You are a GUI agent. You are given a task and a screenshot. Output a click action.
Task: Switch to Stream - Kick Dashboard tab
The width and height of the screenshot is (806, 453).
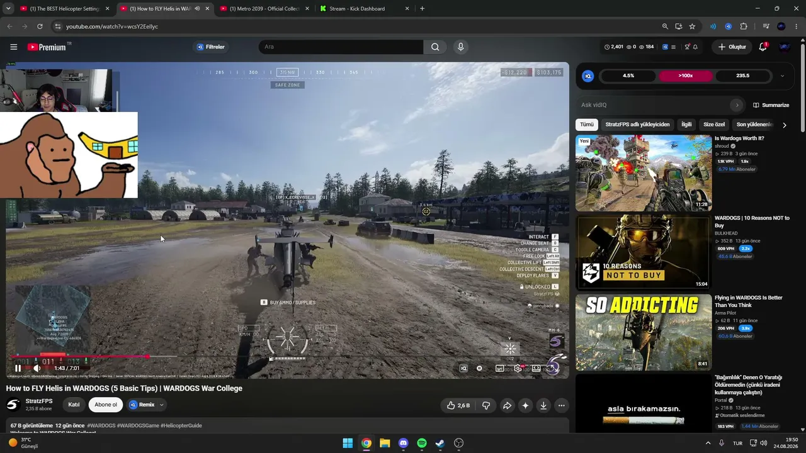[365, 9]
